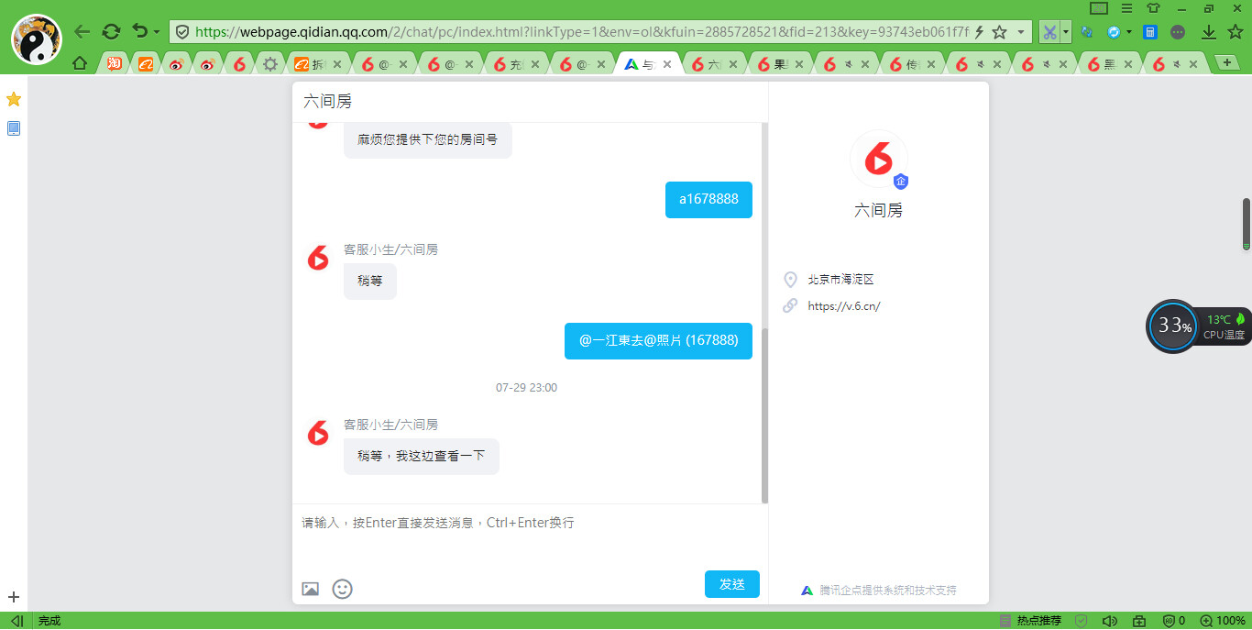The width and height of the screenshot is (1252, 630).
Task: Open the downloads manager icon
Action: coord(1209,32)
